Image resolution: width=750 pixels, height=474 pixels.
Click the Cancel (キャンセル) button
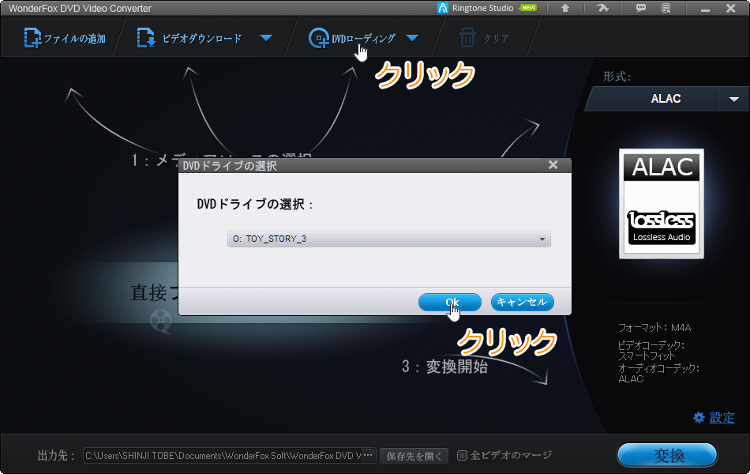(x=523, y=302)
